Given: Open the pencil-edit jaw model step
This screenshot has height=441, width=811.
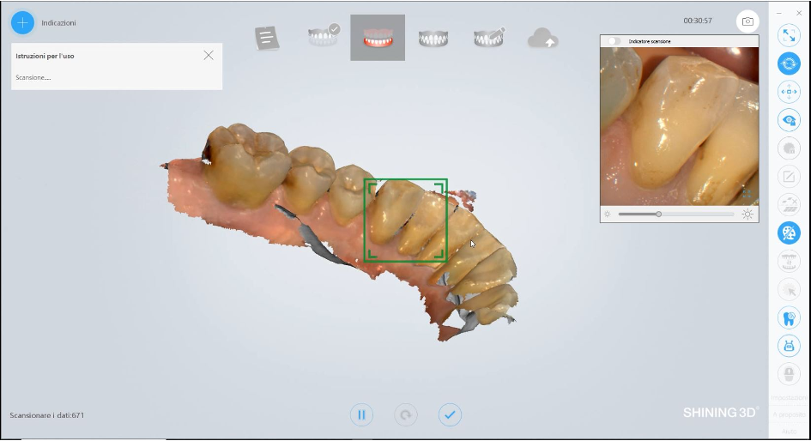Looking at the screenshot, I should click(x=489, y=37).
